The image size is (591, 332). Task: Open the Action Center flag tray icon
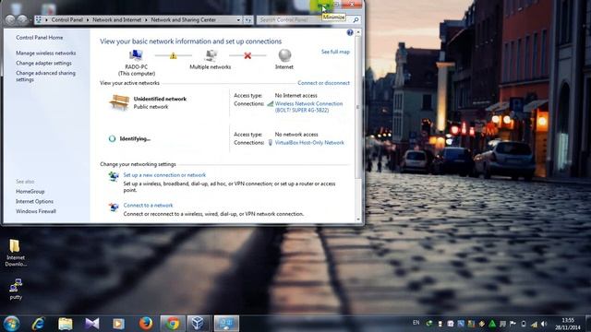tap(513, 324)
